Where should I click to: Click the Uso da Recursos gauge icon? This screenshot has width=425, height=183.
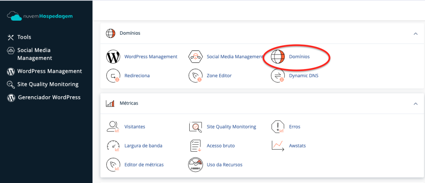pyautogui.click(x=195, y=164)
